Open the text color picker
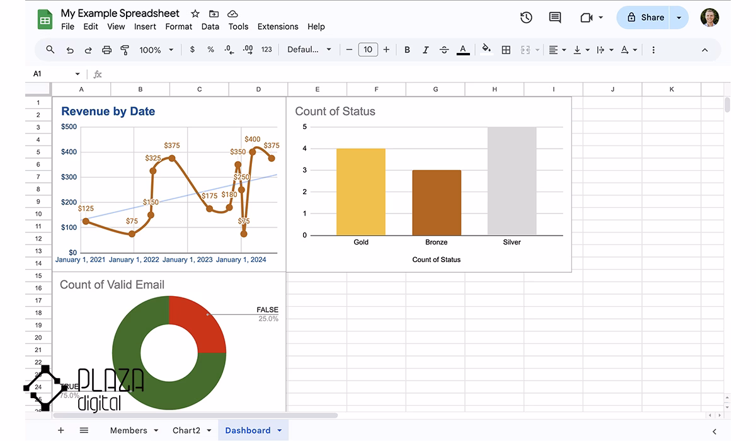Viewport: 756px width, 441px height. click(x=463, y=50)
